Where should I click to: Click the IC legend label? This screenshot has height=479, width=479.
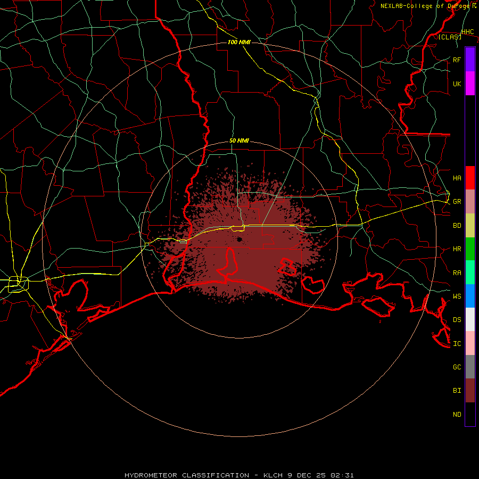(457, 343)
